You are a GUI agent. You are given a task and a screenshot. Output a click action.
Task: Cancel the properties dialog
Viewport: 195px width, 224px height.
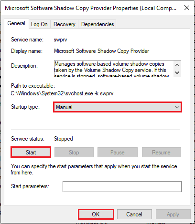point(134,214)
